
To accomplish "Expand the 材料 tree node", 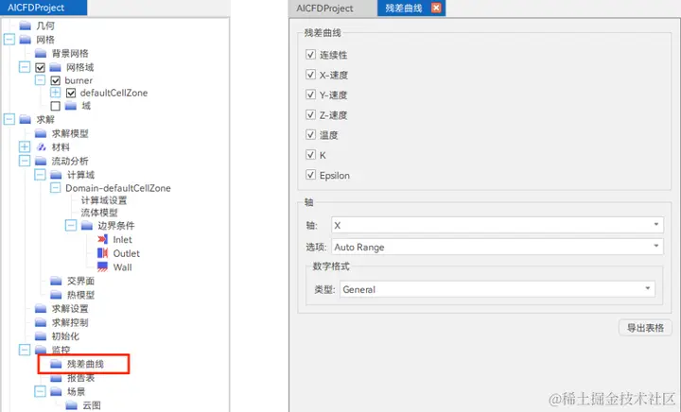I will (25, 147).
